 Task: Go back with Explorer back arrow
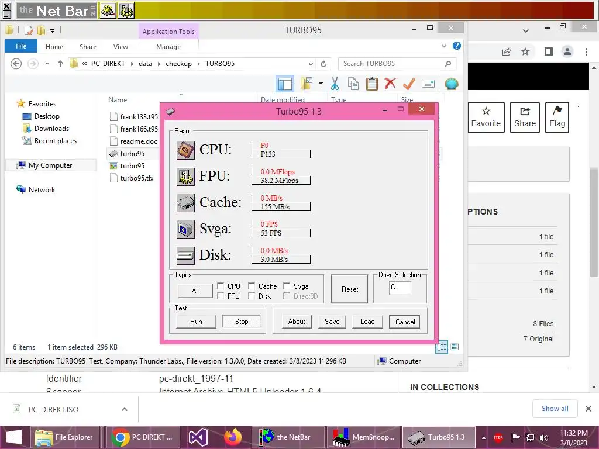coord(16,64)
